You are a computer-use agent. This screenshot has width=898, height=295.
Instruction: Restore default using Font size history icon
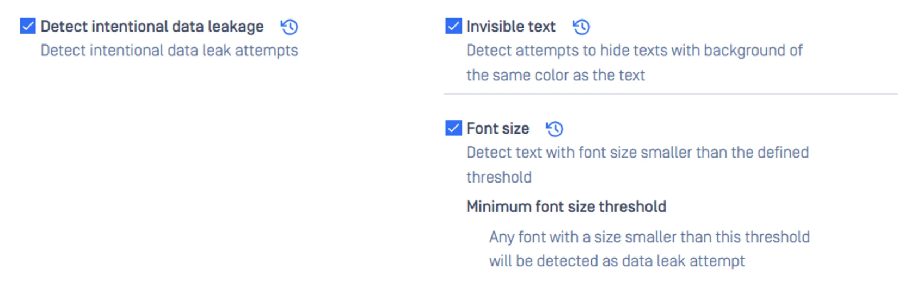pos(555,129)
